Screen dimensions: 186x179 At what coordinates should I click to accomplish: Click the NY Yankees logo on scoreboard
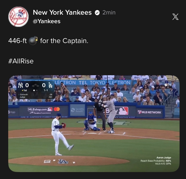20,85
